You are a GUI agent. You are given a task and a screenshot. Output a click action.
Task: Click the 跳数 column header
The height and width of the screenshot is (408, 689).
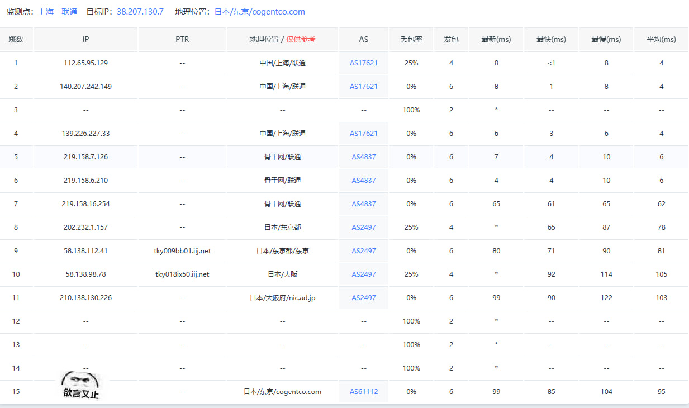16,40
